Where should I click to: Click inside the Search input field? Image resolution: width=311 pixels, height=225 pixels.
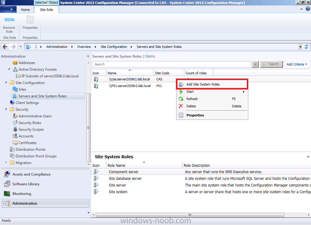pos(172,64)
